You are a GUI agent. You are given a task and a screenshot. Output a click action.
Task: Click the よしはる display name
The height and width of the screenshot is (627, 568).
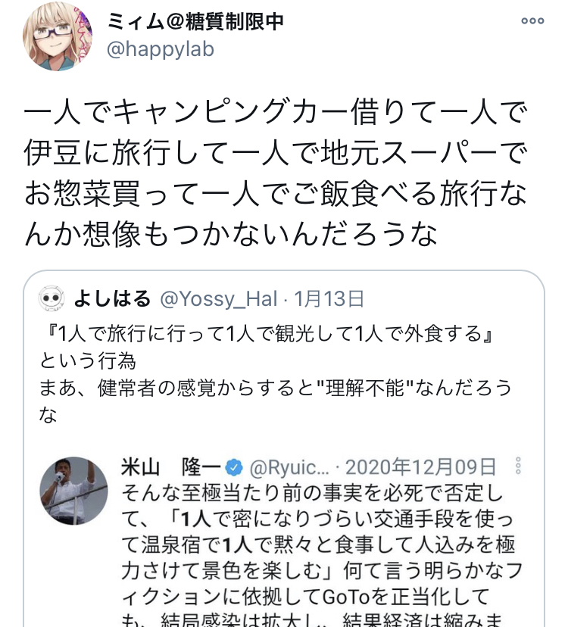tap(112, 298)
